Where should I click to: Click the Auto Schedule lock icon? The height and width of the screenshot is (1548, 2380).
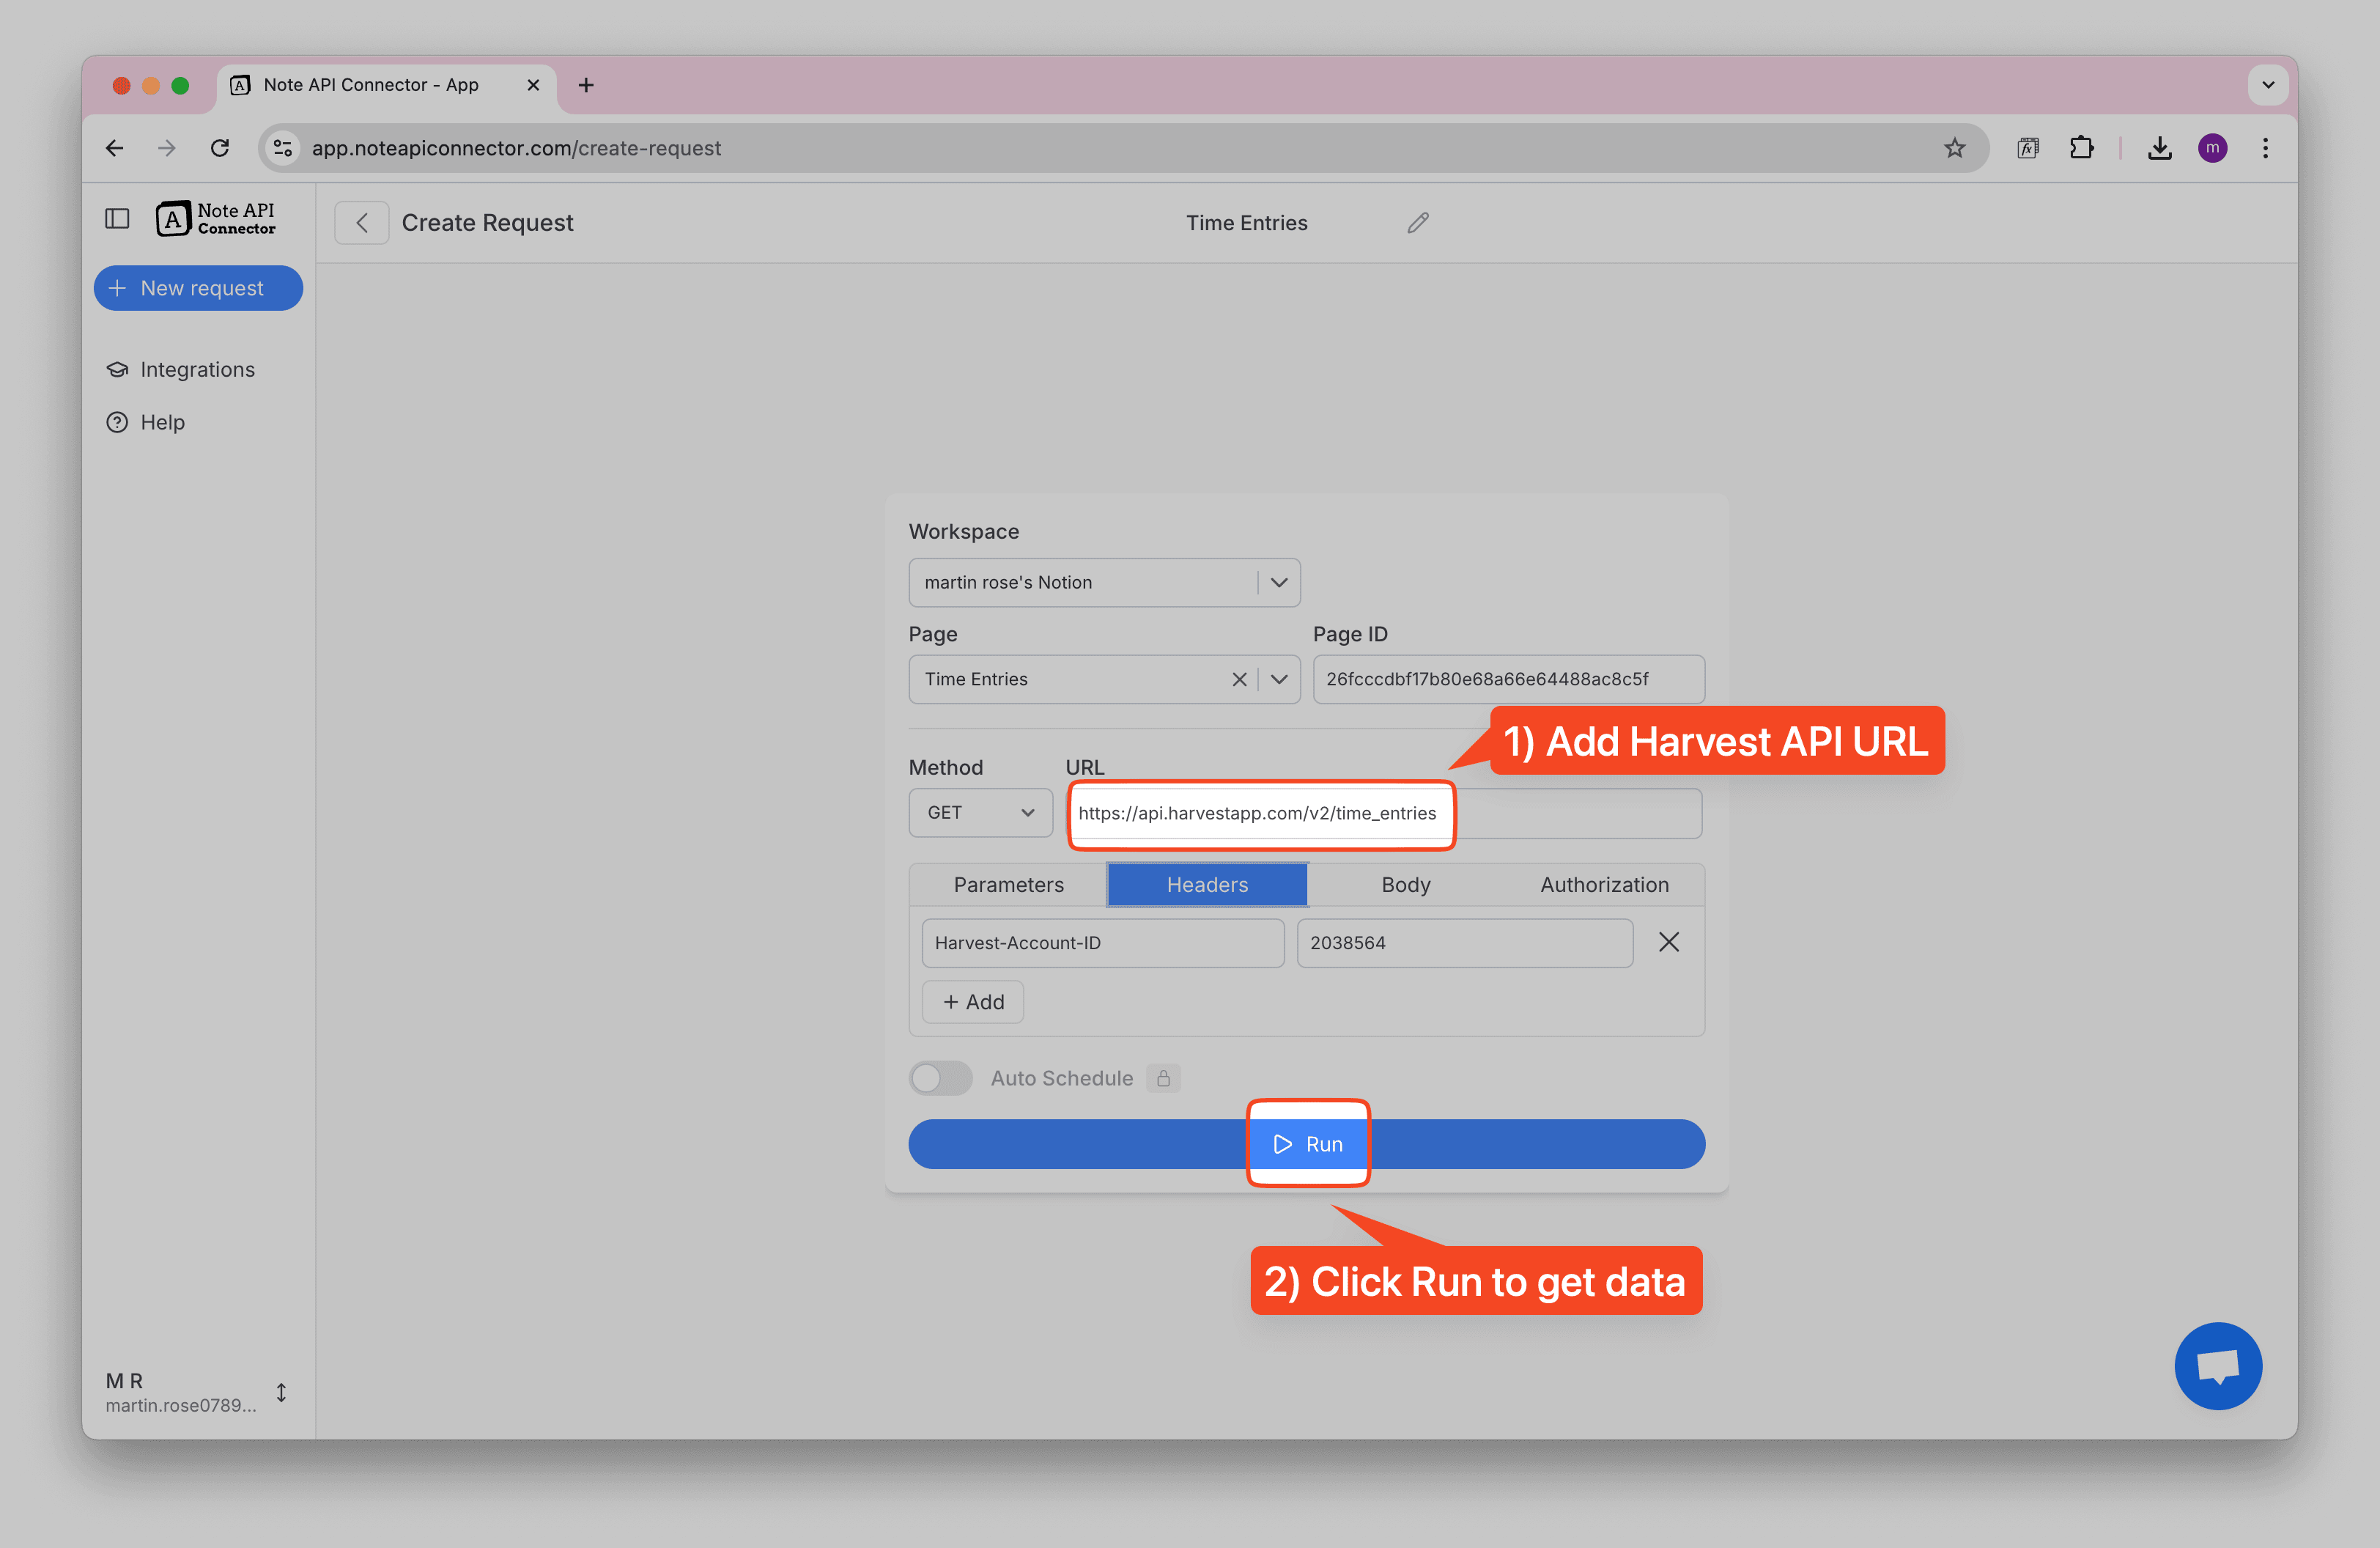coord(1163,1078)
